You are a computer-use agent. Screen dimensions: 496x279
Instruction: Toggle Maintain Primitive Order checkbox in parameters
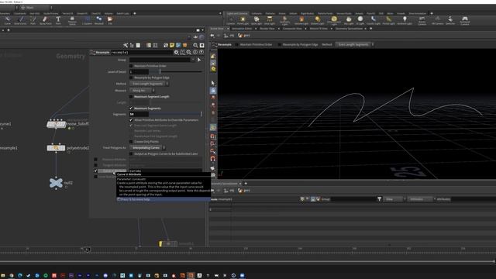tap(131, 66)
